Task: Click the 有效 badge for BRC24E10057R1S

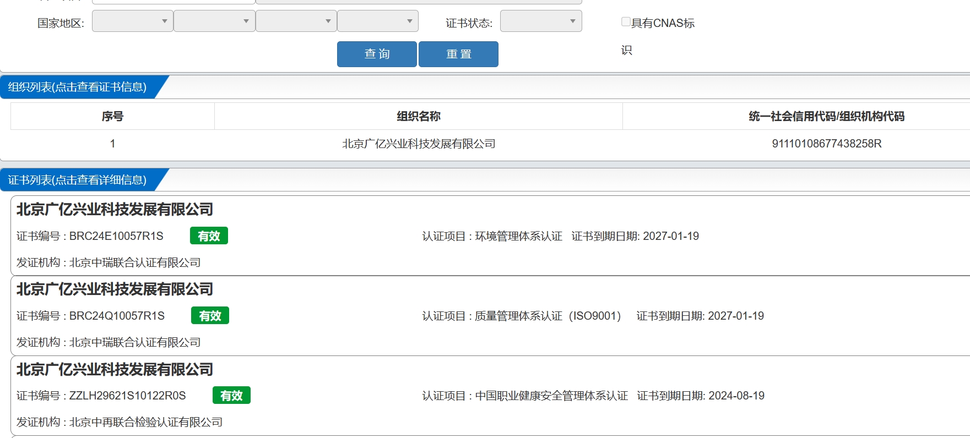Action: pyautogui.click(x=209, y=236)
